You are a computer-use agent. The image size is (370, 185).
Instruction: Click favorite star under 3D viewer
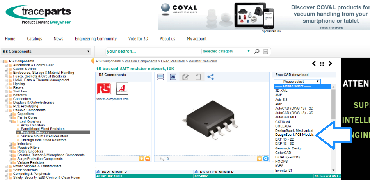tap(260, 159)
